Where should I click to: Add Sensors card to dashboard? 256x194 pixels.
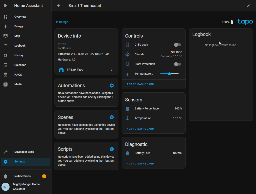pyautogui.click(x=140, y=129)
